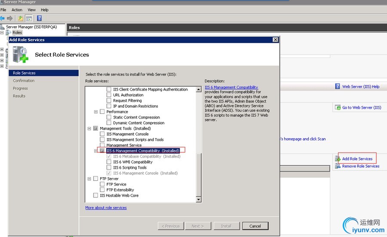The height and width of the screenshot is (237, 387).
Task: Collapse the Roles node in Server Manager tree
Action: 2,33
